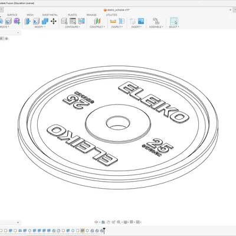Click the Fit zoom magnifier icon
The height and width of the screenshot is (236, 236).
(119, 222)
